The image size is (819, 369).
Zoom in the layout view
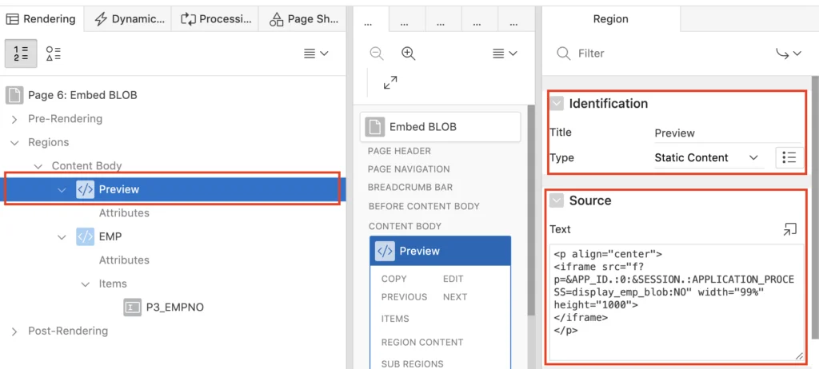click(x=408, y=54)
